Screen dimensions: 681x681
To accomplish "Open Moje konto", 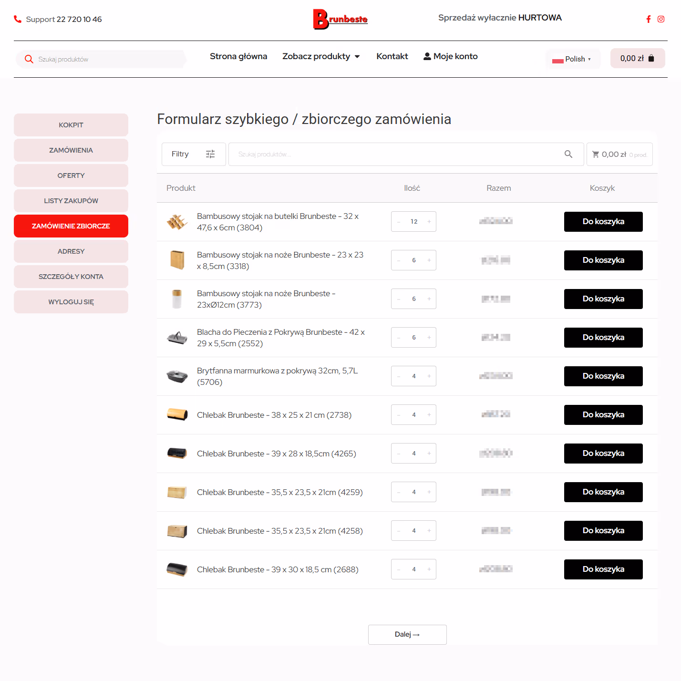I will [451, 56].
